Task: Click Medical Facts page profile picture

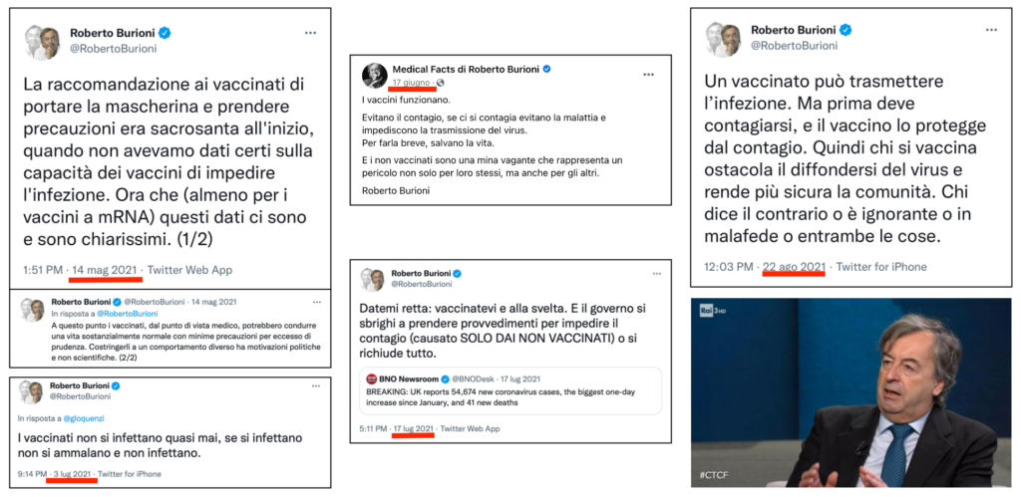Action: pos(375,76)
